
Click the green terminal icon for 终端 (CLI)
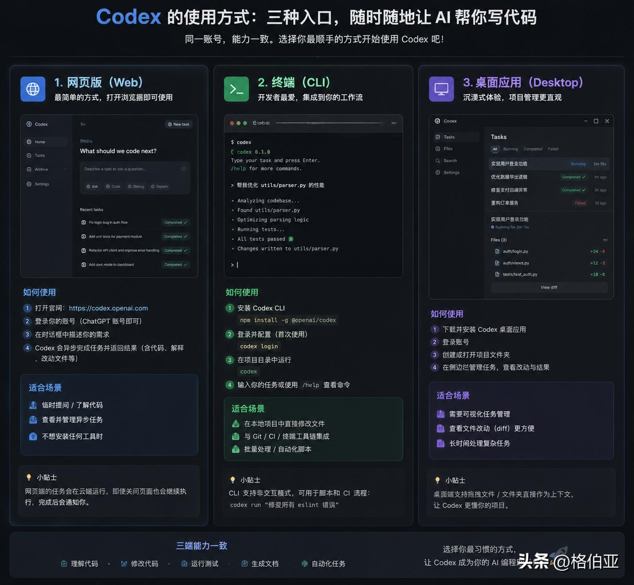236,89
